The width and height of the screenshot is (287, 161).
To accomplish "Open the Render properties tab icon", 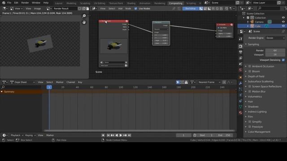I will click(x=240, y=47).
